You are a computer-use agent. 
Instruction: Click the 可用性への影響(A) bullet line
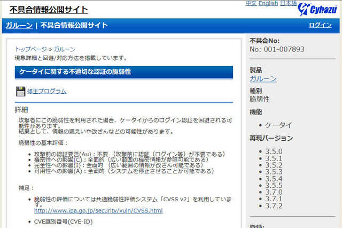pyautogui.click(x=124, y=171)
